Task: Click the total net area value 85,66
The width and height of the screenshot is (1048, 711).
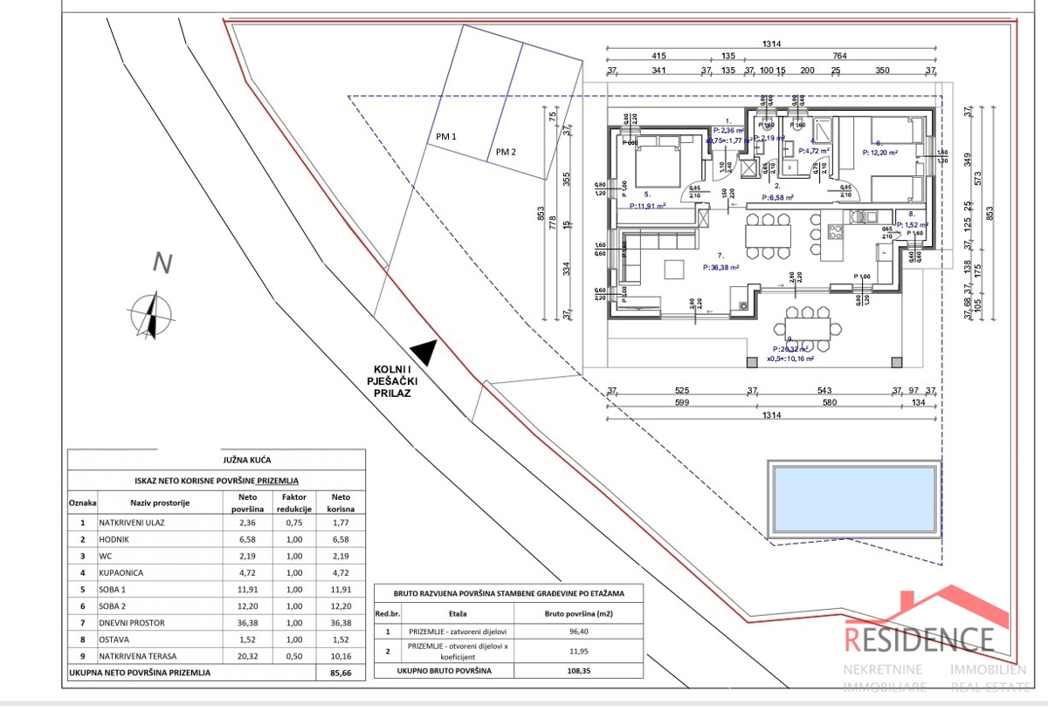Action: point(341,673)
